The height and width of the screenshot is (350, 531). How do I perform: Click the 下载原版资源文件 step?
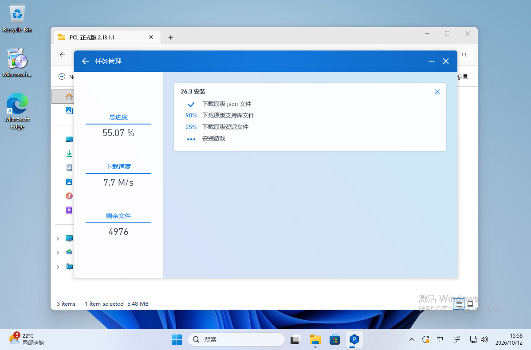(x=225, y=127)
